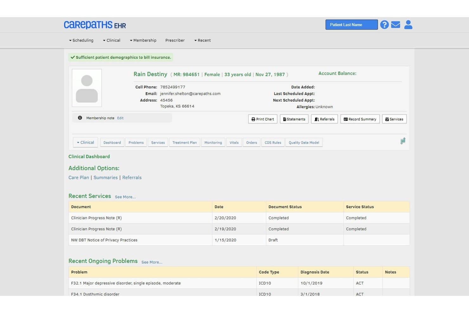
Task: Open the Services tab
Action: pyautogui.click(x=158, y=143)
